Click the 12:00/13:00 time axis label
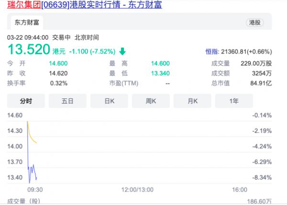Image resolution: width=287 pixels, height=205 pixels. point(138,189)
